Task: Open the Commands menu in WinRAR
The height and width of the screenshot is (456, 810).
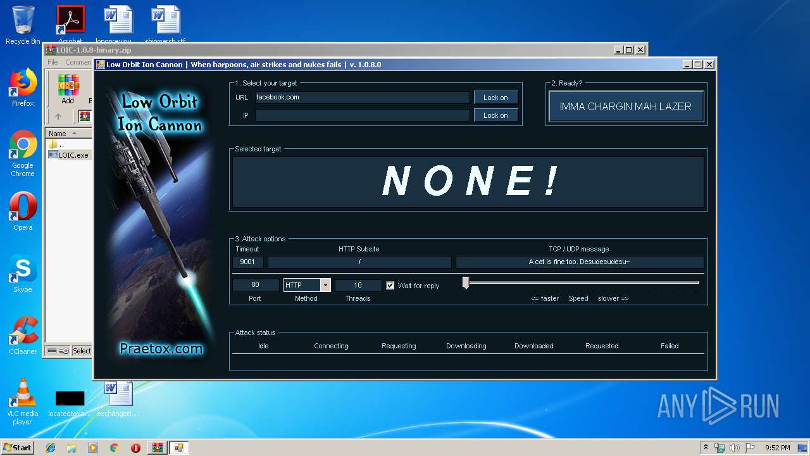Action: (78, 62)
